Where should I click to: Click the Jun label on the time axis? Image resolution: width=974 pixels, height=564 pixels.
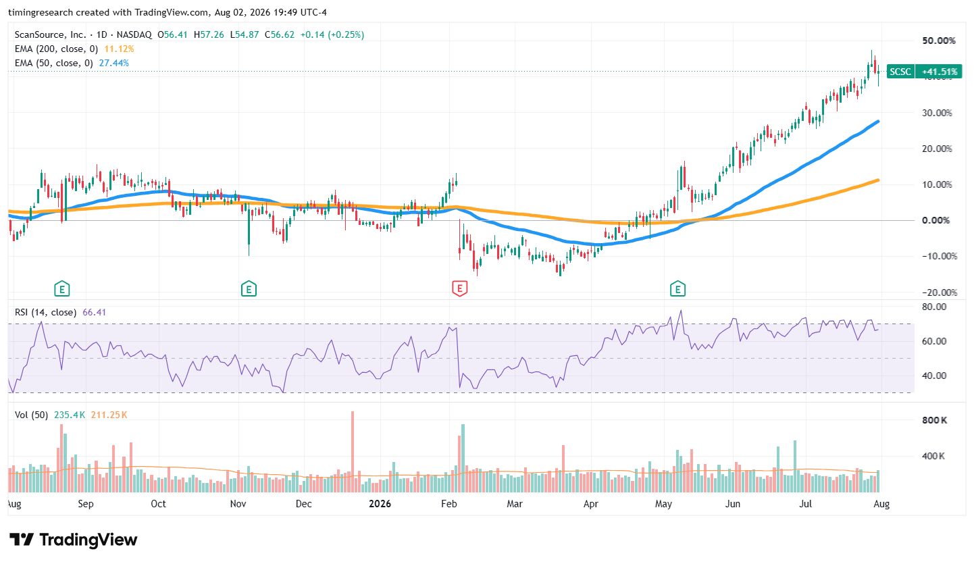click(733, 504)
